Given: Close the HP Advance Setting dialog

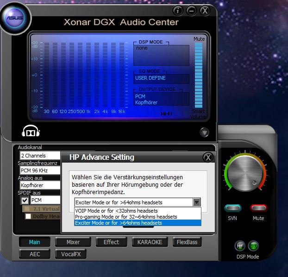Looking at the screenshot, I should click(208, 157).
